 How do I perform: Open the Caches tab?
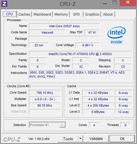(24, 14)
